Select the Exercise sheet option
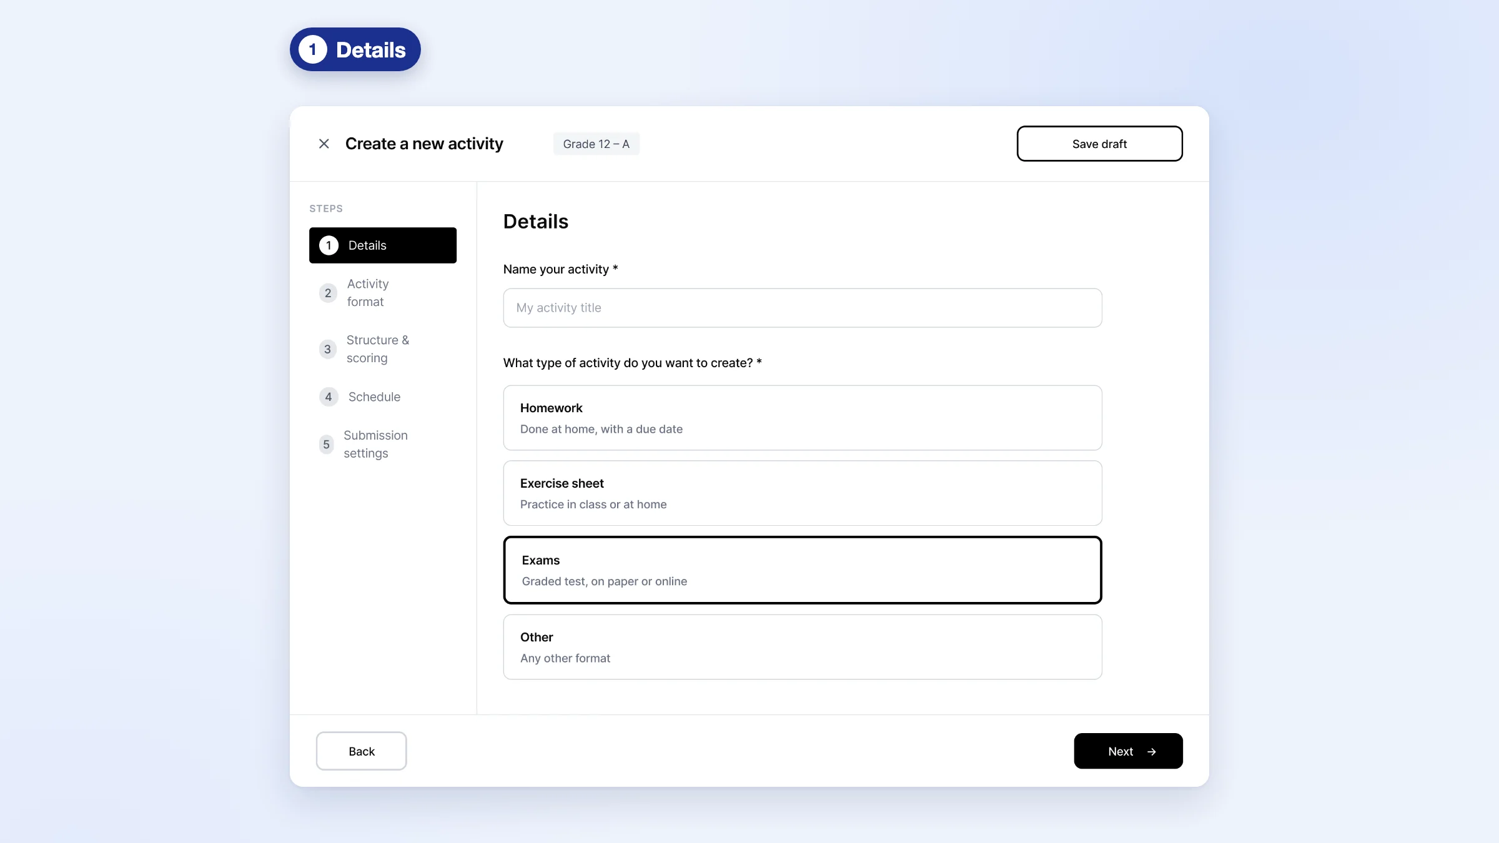The image size is (1499, 843). coord(803,493)
